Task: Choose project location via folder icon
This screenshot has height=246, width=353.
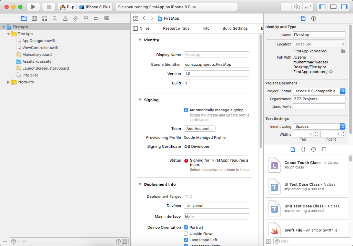Action: tap(343, 51)
